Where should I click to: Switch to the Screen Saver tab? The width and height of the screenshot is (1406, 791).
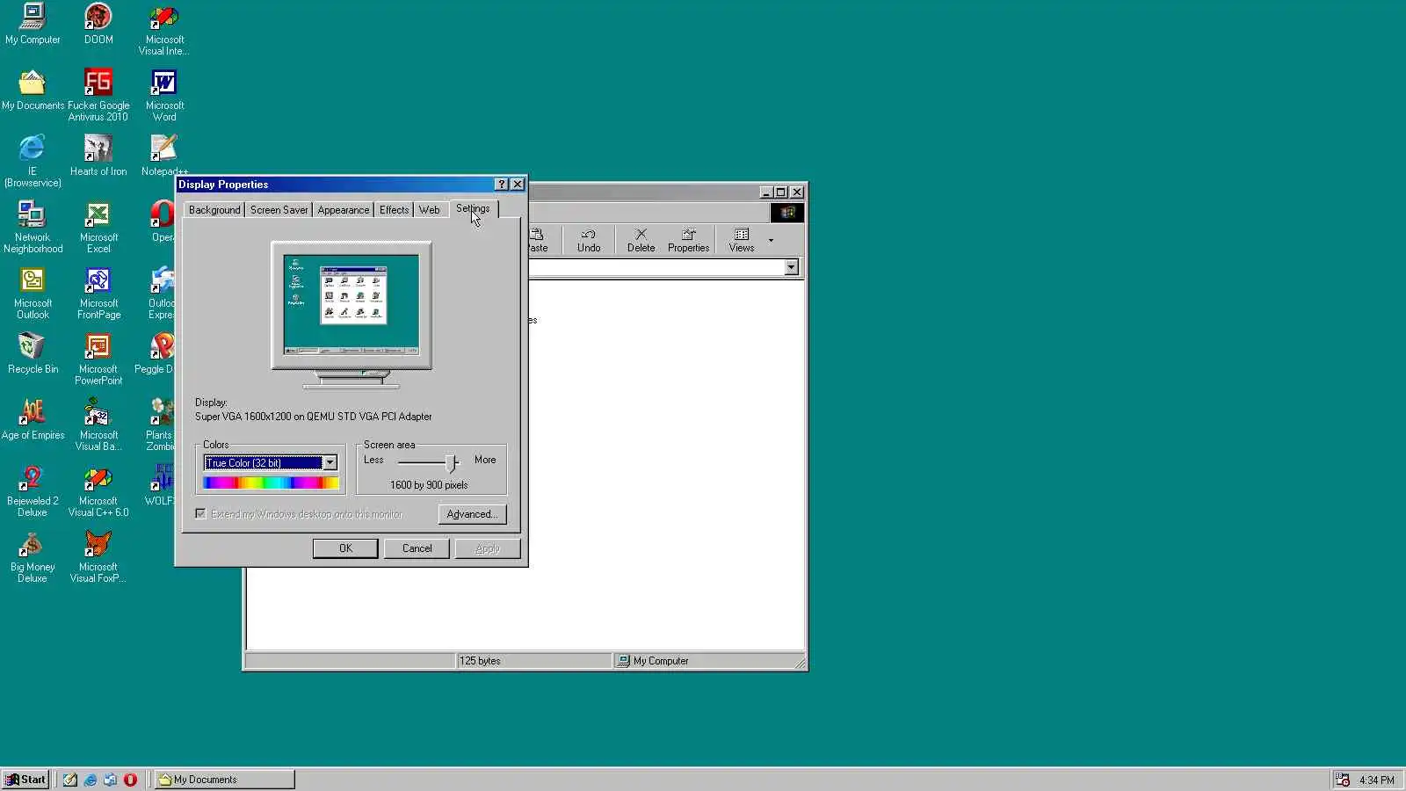279,210
